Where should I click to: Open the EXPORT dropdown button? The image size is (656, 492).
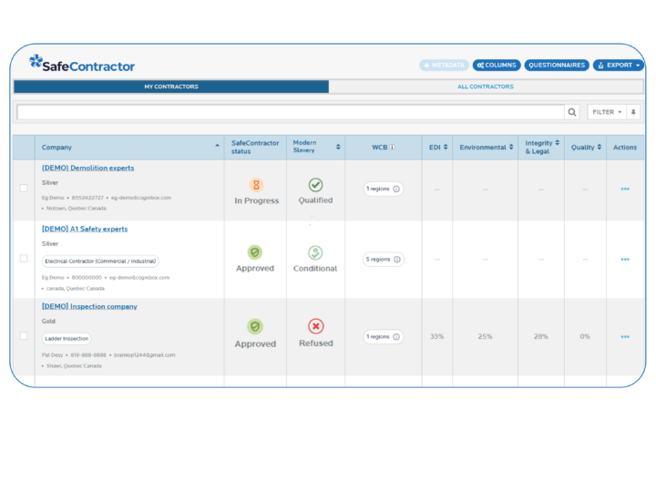tap(619, 66)
